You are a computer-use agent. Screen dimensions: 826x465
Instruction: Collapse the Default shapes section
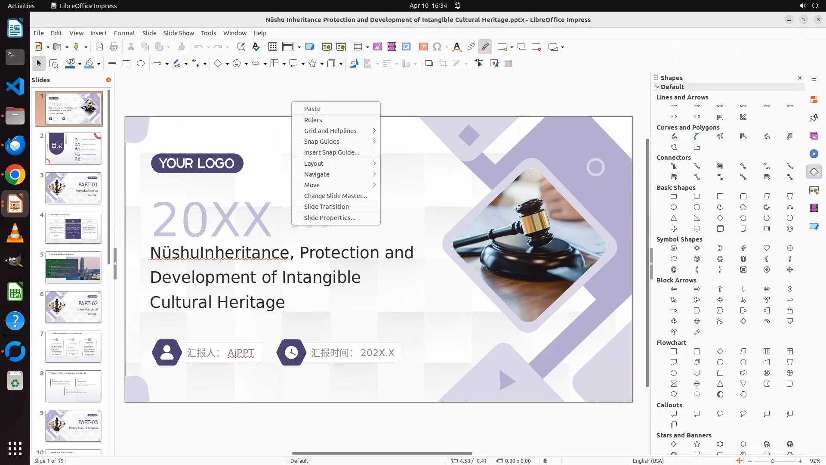click(x=657, y=87)
